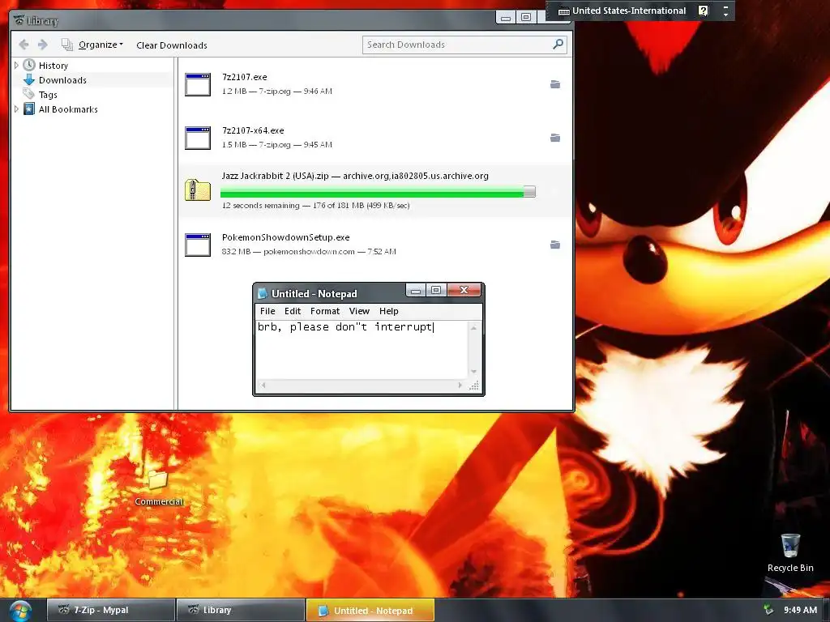830x622 pixels.
Task: Minimize the Notepad window
Action: [x=416, y=291]
